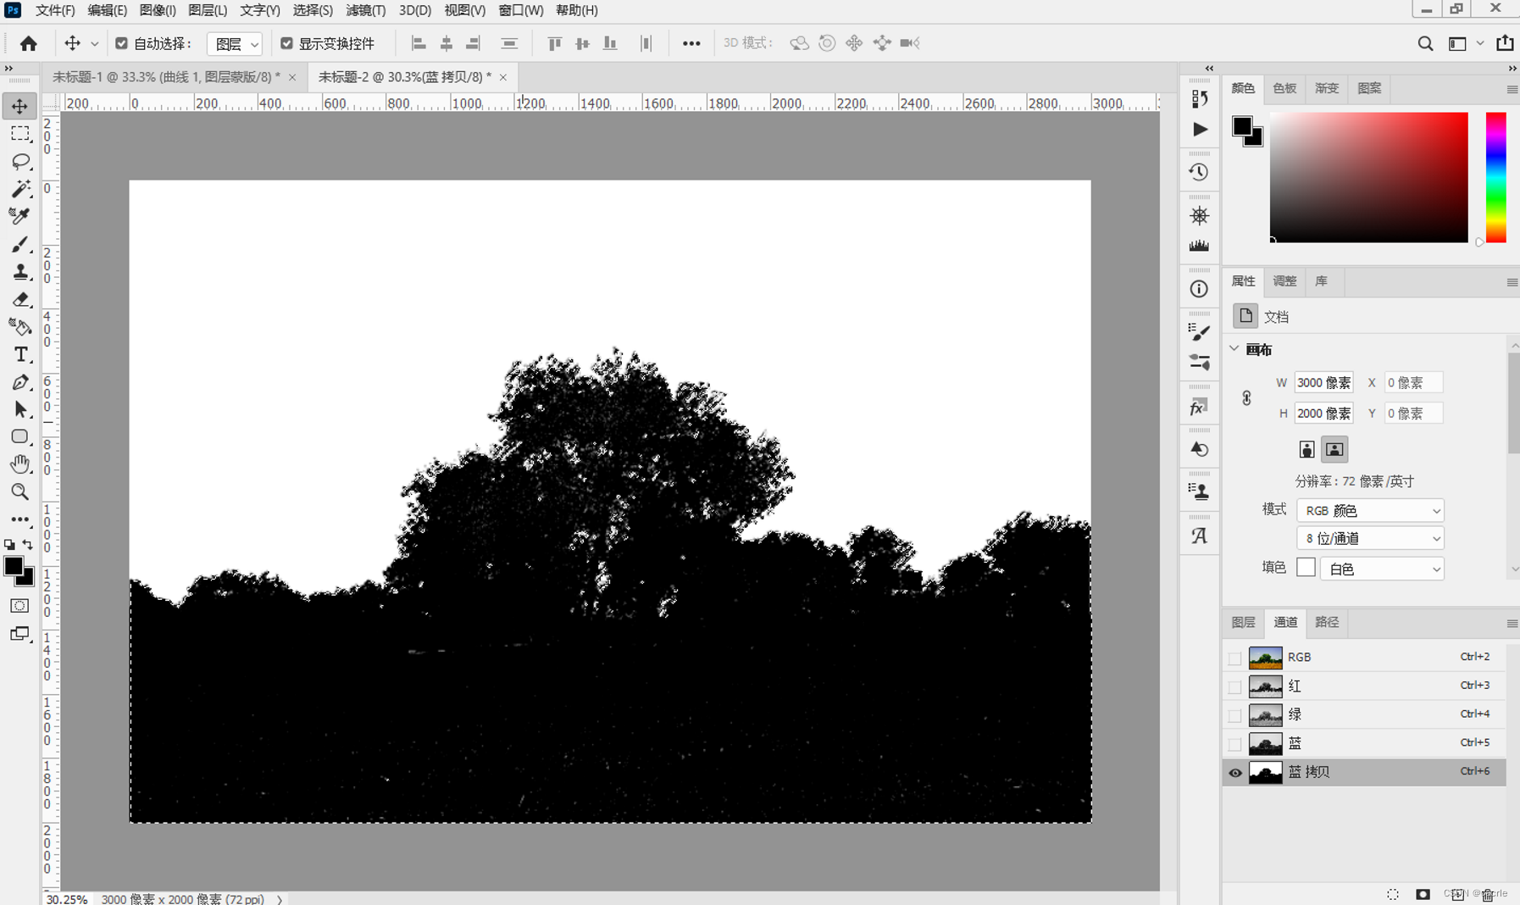Viewport: 1520px width, 905px height.
Task: Save selection as channel icon
Action: (x=1423, y=894)
